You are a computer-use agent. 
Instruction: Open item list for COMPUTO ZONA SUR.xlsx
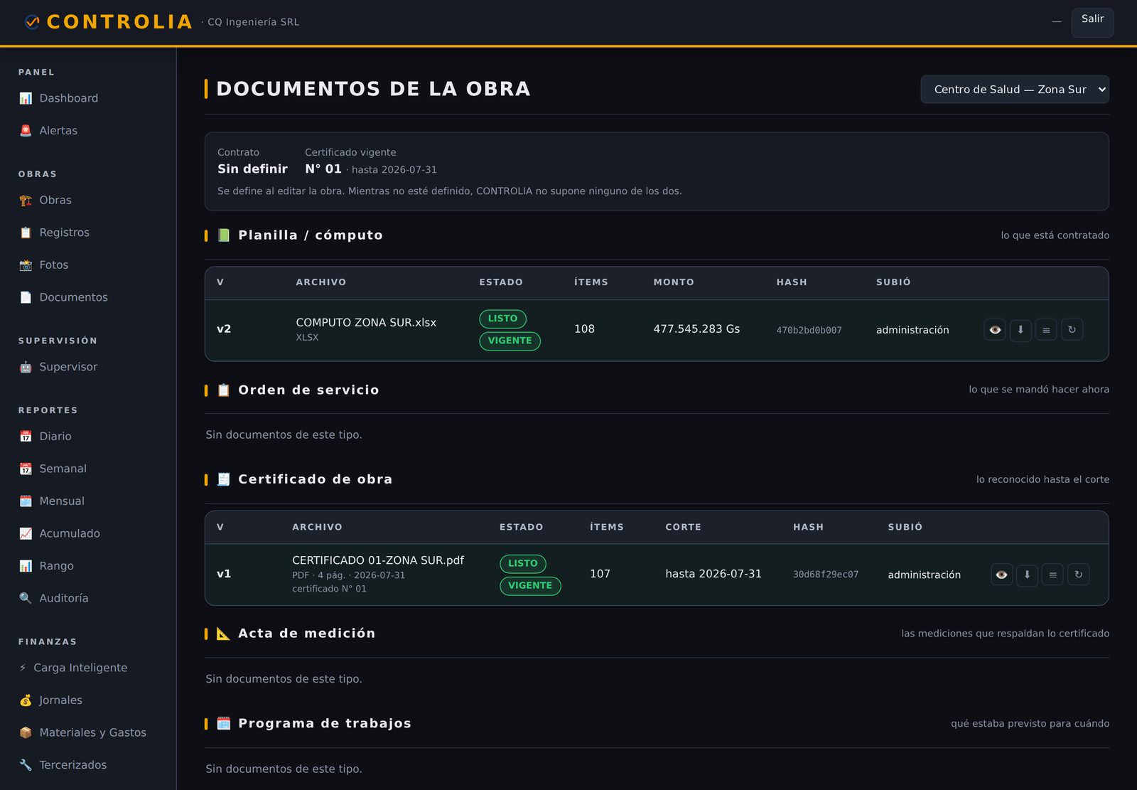(1046, 330)
